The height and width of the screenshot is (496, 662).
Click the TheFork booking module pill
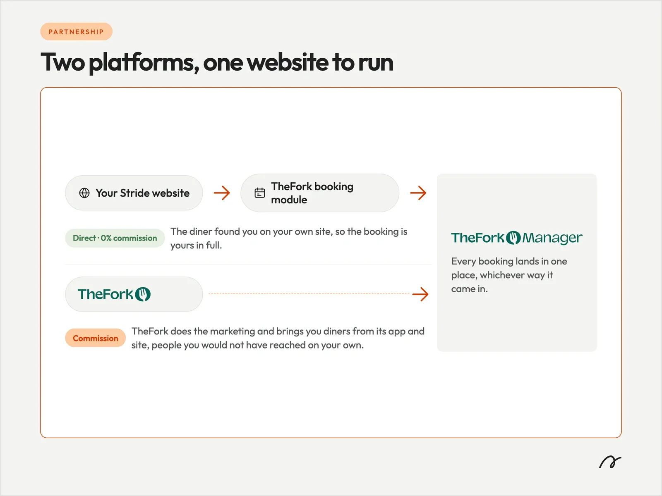[320, 193]
